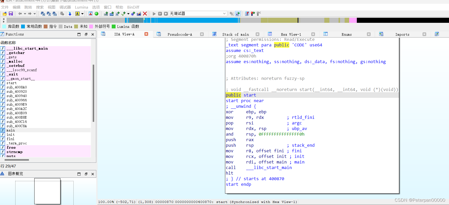Close the IDA View-A tab
Screen dimensions: 449x205
pos(146,34)
